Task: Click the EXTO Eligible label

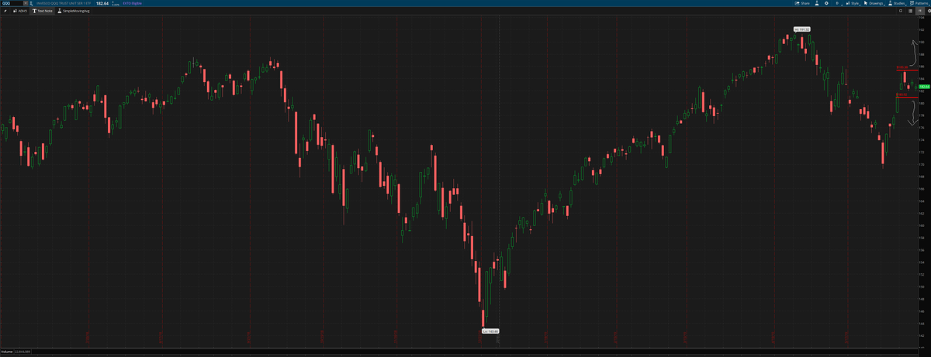Action: tap(133, 3)
